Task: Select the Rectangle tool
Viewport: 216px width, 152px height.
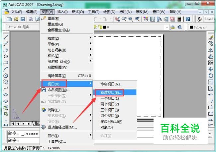Action: pyautogui.click(x=6, y=63)
